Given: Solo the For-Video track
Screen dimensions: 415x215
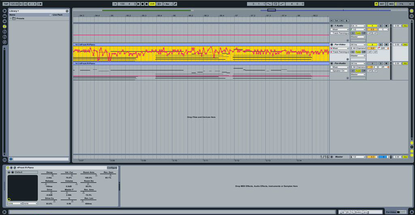Looking at the screenshot, I should (x=381, y=45).
